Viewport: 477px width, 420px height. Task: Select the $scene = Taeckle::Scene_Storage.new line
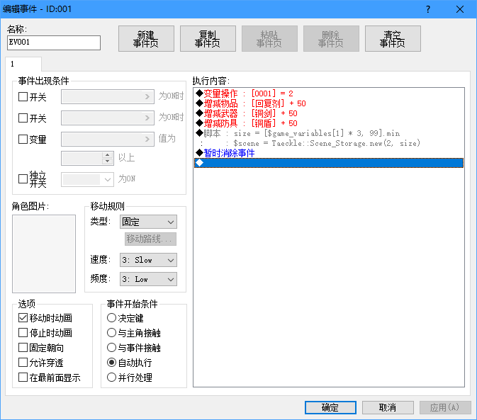pos(329,143)
